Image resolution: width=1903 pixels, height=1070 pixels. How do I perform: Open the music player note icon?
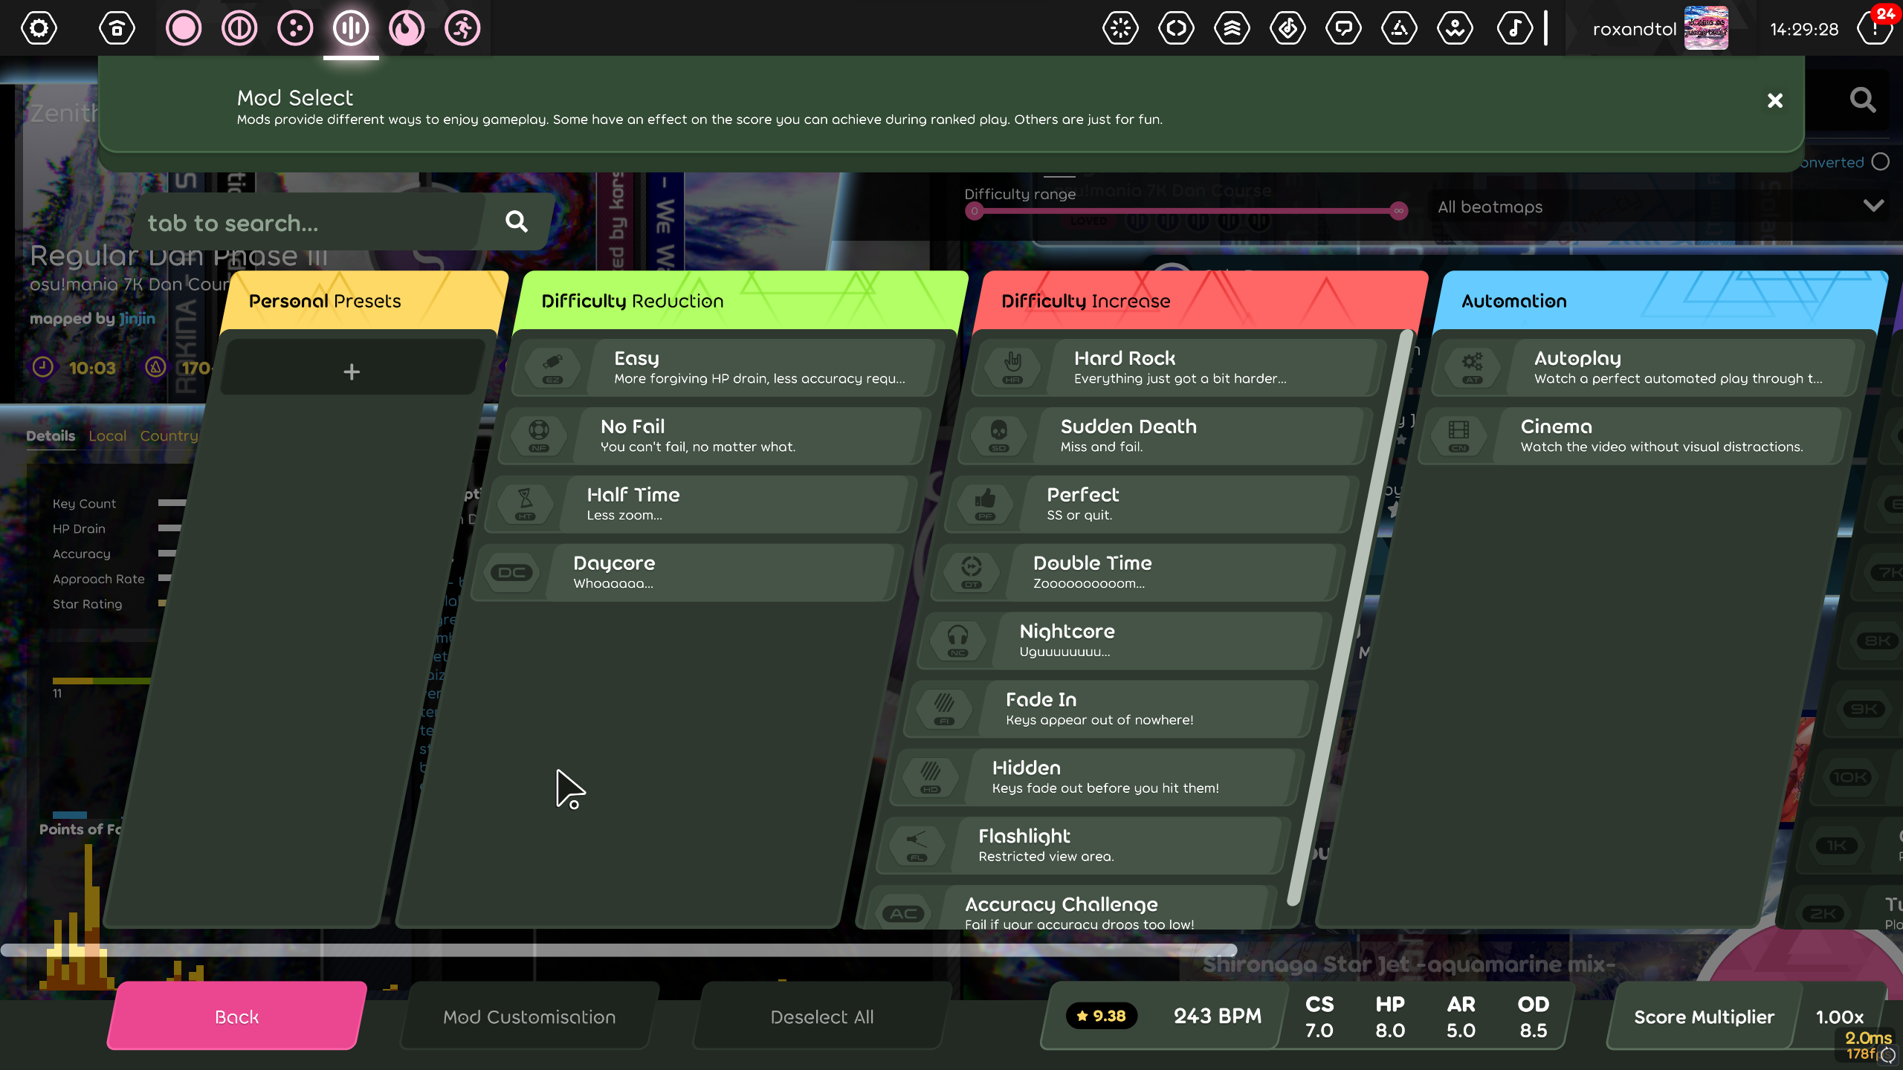click(1514, 28)
